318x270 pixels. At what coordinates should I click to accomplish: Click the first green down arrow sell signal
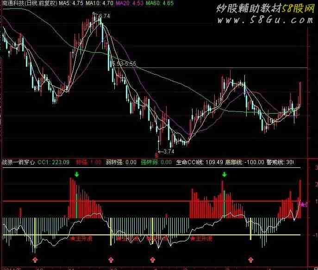(x=76, y=174)
